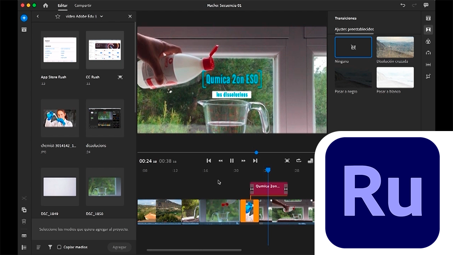Open the Color panel in right sidebar
The height and width of the screenshot is (255, 453).
[428, 42]
